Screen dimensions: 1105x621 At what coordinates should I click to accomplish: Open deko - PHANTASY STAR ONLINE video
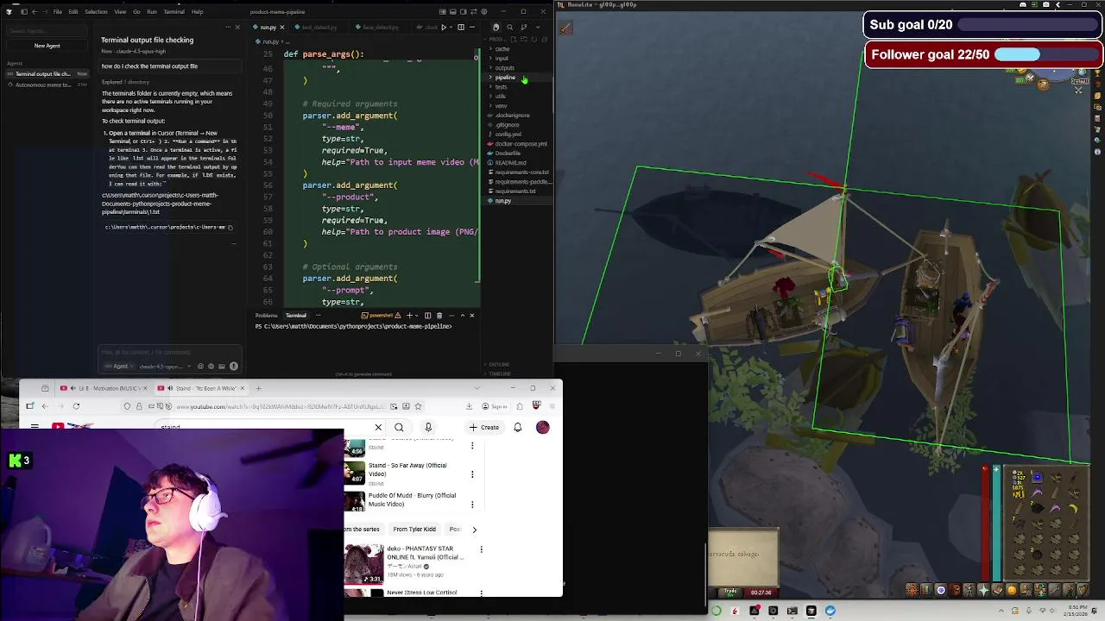(426, 553)
